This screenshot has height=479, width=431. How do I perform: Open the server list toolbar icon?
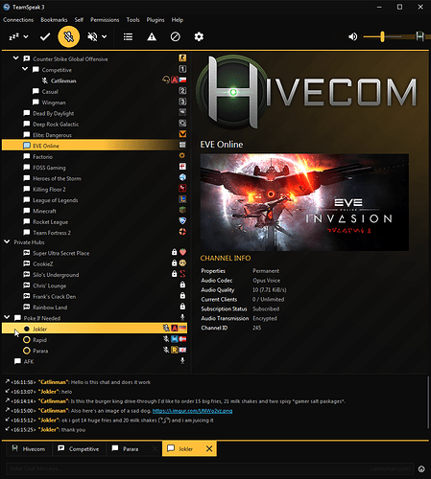click(x=128, y=36)
